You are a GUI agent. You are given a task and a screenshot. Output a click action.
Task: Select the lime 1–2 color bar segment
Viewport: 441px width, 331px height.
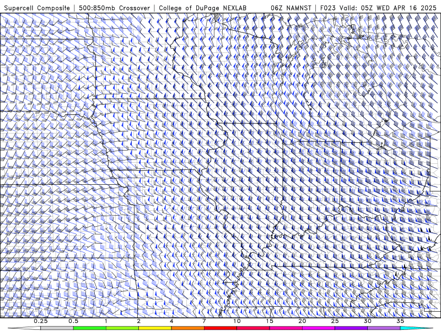click(x=122, y=328)
